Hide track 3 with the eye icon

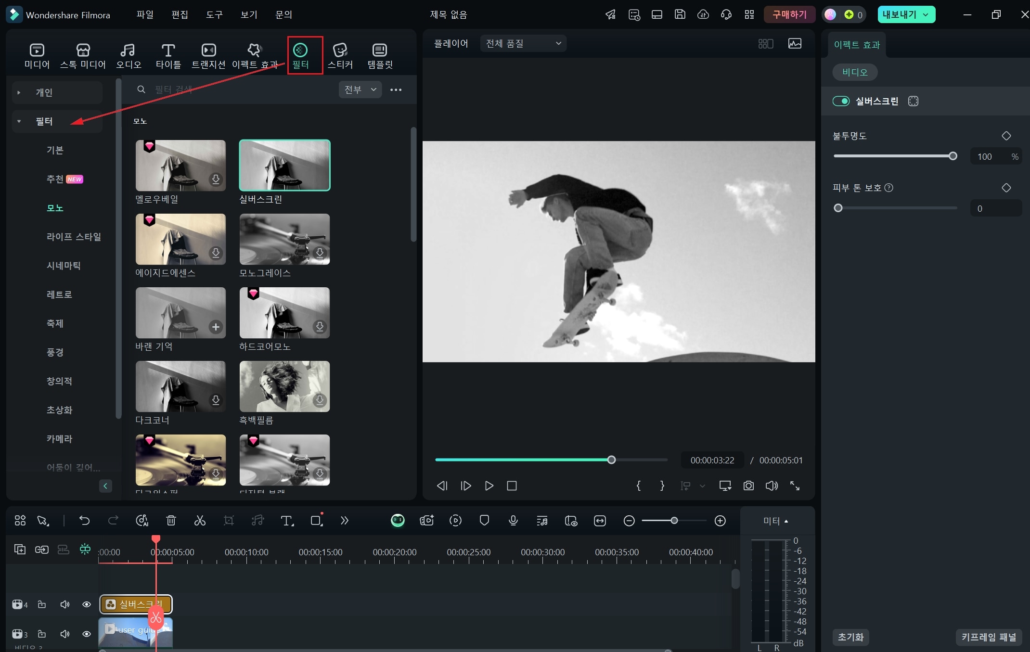[x=87, y=634]
